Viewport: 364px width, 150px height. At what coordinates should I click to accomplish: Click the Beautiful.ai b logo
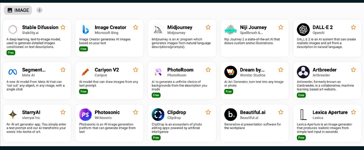point(231,115)
